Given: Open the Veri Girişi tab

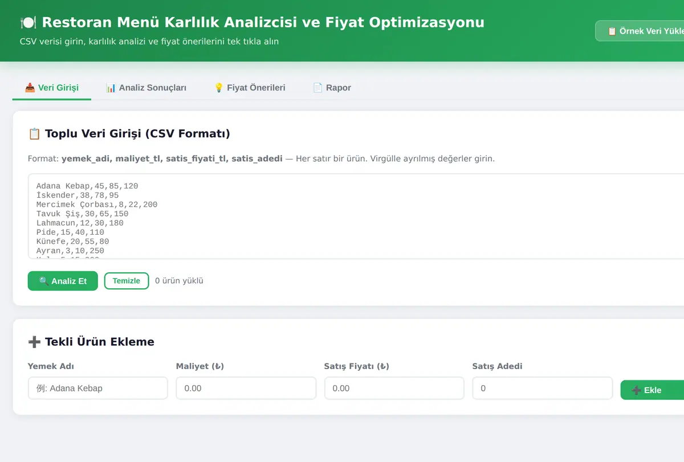Looking at the screenshot, I should [52, 88].
